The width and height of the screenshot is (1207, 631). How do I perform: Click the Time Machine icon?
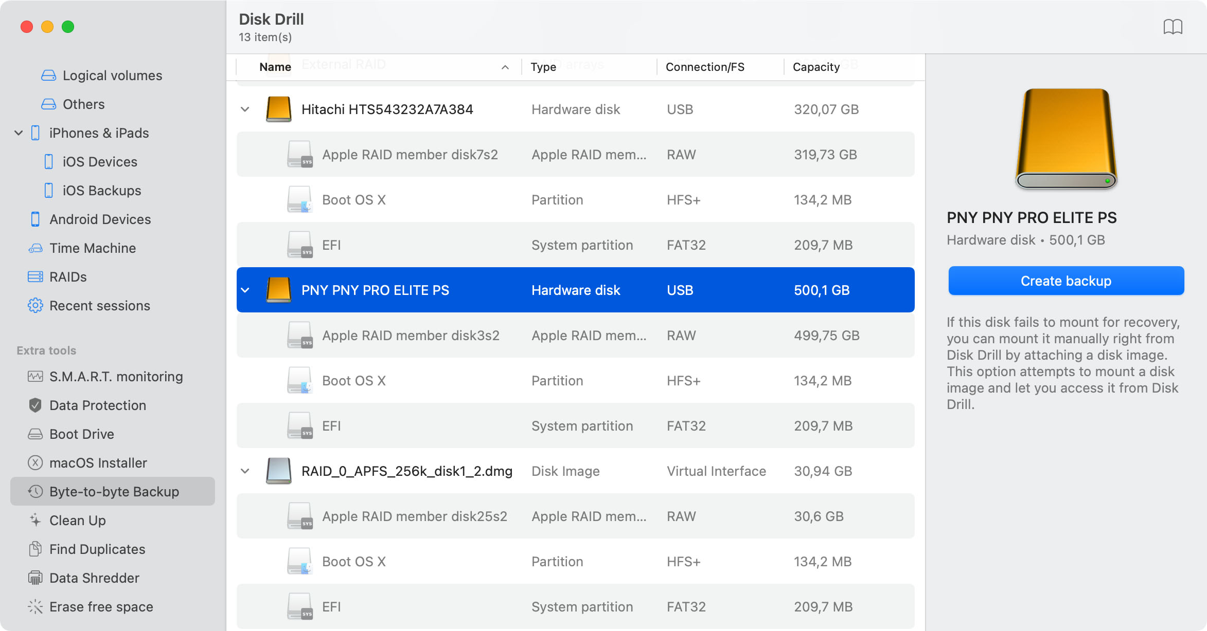tap(35, 248)
